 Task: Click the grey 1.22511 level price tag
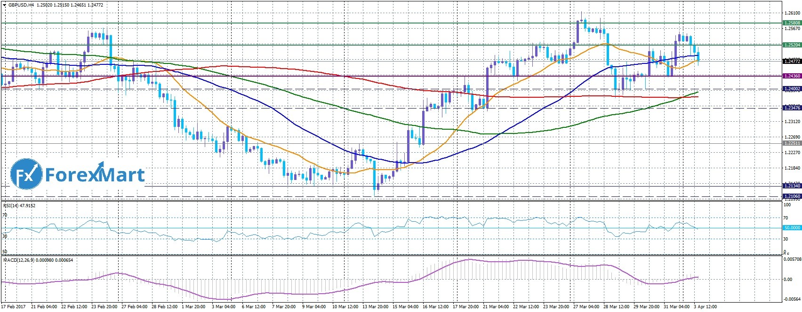pyautogui.click(x=792, y=143)
